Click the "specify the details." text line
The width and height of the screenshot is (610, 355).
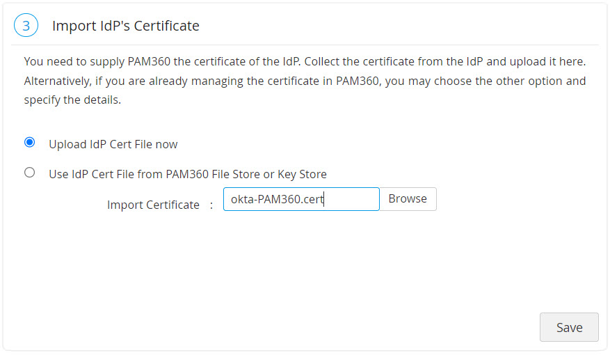[x=72, y=100]
